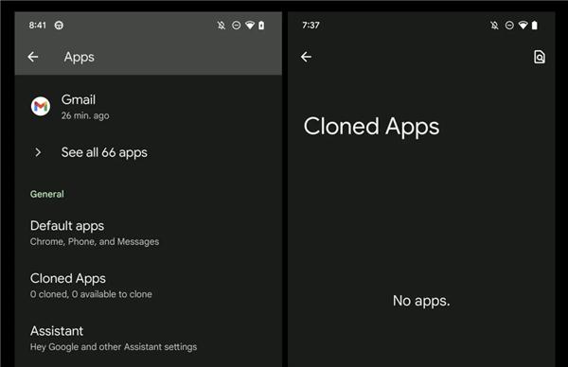Tap the muted bell icon in right status bar
Image resolution: width=568 pixels, height=367 pixels.
tap(494, 26)
